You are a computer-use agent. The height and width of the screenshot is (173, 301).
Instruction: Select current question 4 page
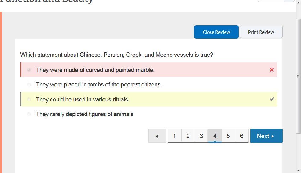tap(215, 136)
